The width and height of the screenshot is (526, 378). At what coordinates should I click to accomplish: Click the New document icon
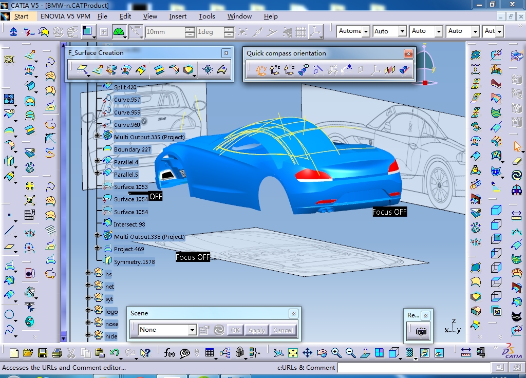14,353
